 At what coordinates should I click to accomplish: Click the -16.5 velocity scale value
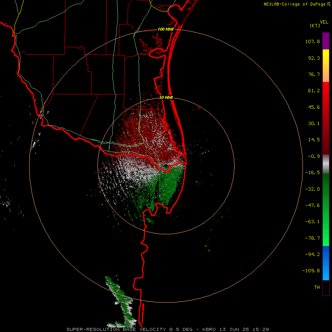(x=312, y=173)
